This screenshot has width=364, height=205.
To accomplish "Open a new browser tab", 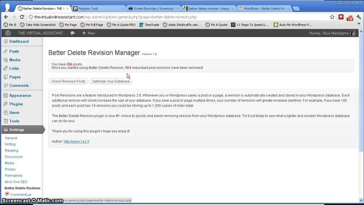I will click(296, 9).
